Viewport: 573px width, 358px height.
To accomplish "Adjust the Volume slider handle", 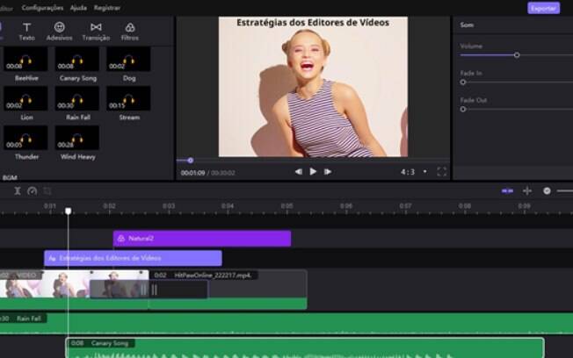I will tap(517, 55).
